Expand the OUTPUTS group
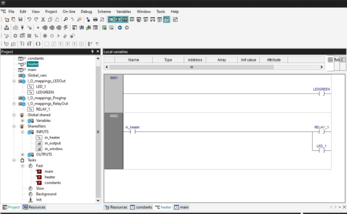Screen dimensions: 347x214 click(x=22, y=155)
